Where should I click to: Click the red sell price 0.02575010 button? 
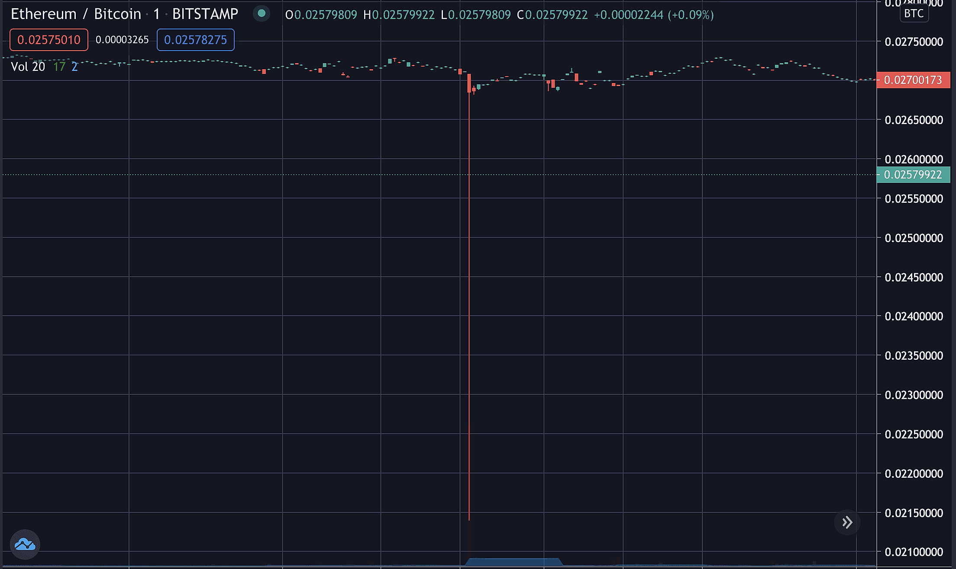point(49,40)
